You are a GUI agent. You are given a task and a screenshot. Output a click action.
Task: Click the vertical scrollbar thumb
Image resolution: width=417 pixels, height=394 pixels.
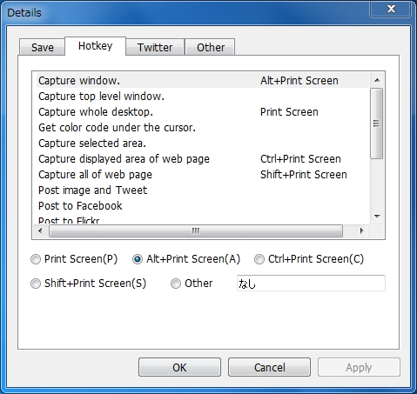pyautogui.click(x=377, y=124)
